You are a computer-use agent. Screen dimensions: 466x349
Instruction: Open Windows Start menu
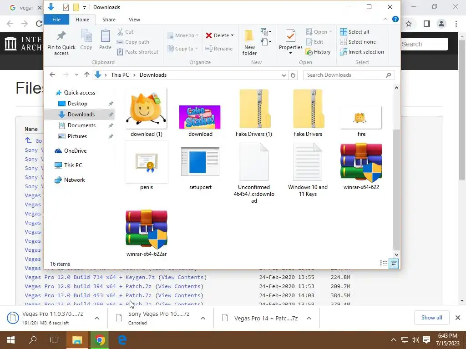tap(11, 340)
